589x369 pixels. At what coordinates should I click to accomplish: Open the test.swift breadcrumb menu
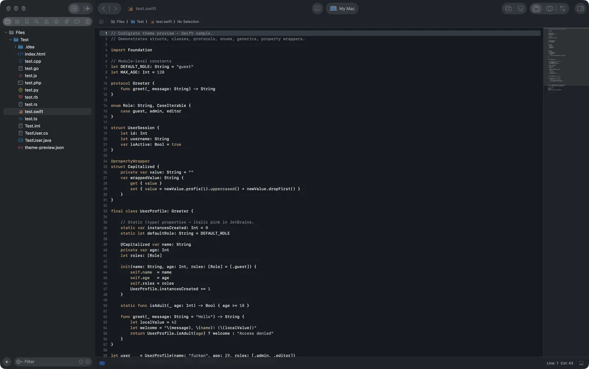[x=161, y=22]
